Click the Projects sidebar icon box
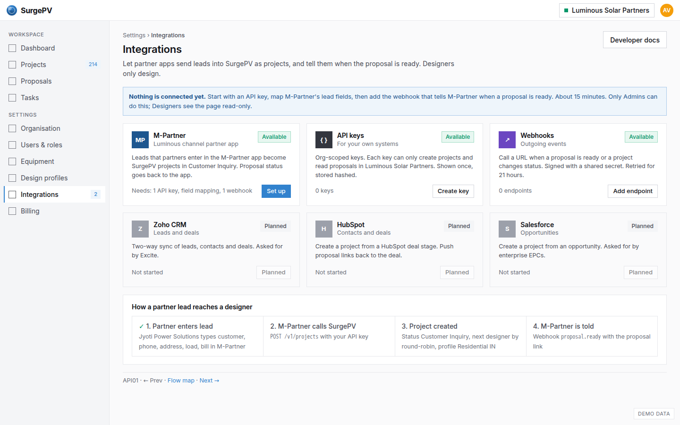Screen dimensions: 680x425 [x=12, y=65]
